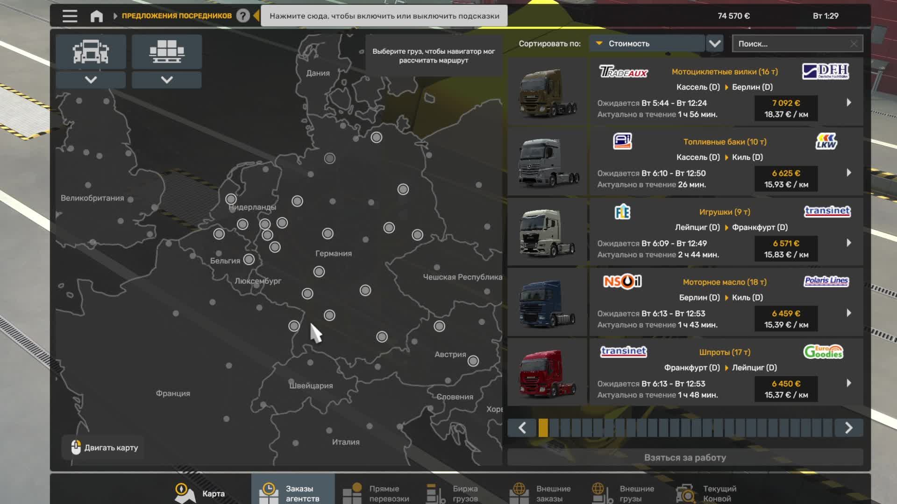
Task: Expand details arrow of Шпроты offer
Action: point(848,383)
